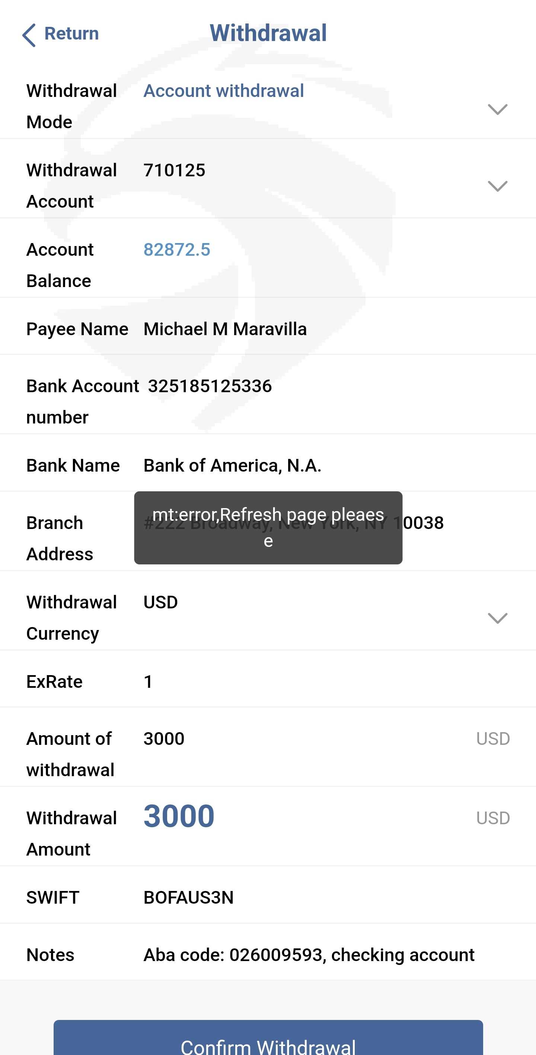Screen dimensions: 536x1055
Task: Edit the Notes field with Aba code
Action: 309,955
